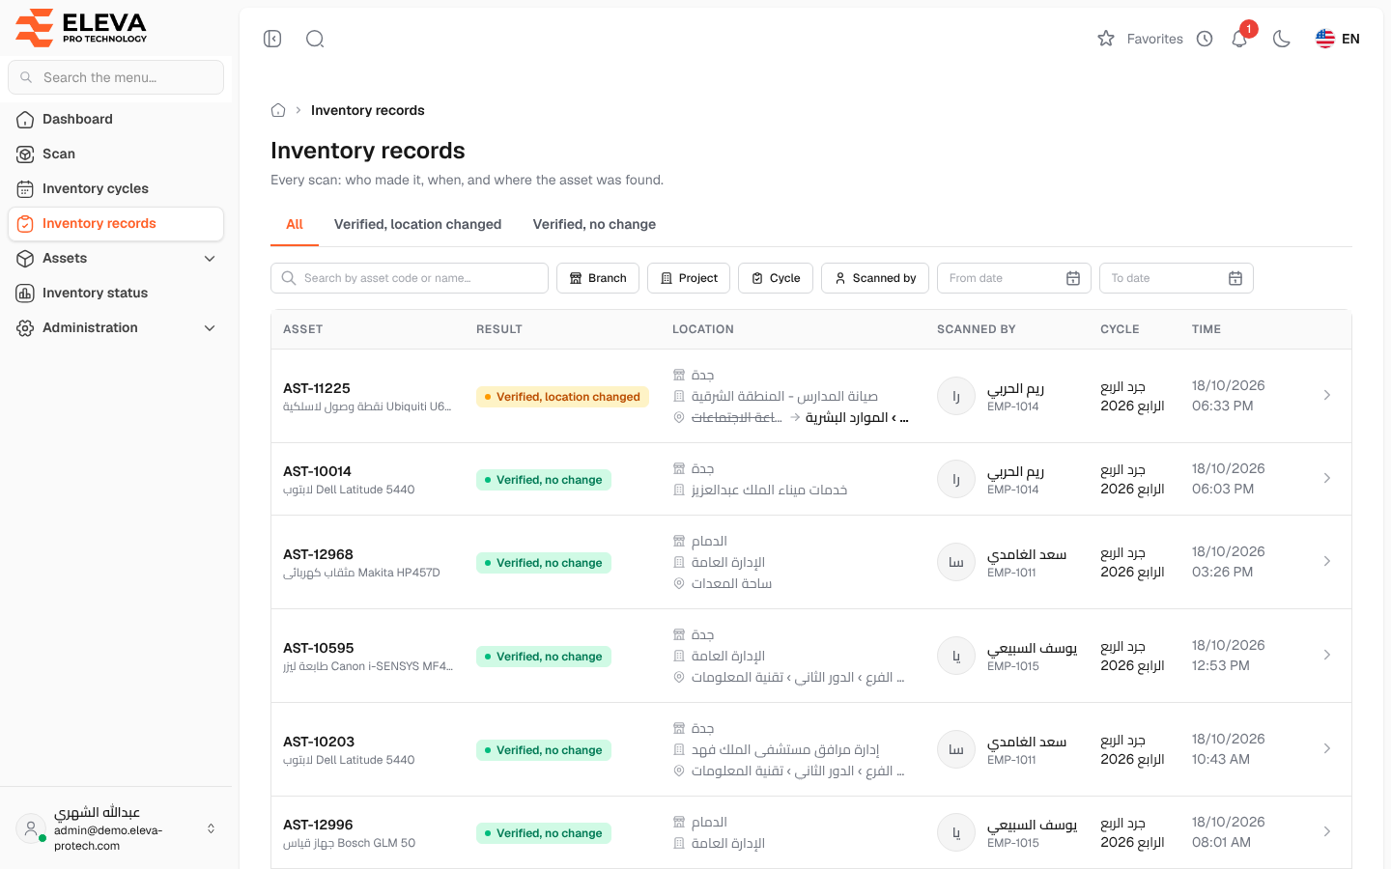Click the Inventory records sidebar icon
Screen dimensions: 1391x869
[x=25, y=223]
